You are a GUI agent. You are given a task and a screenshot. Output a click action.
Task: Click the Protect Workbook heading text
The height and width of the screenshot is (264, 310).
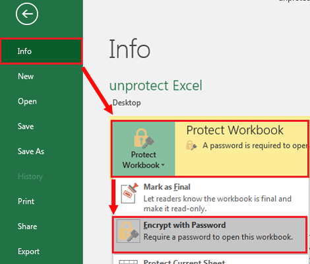pos(235,130)
